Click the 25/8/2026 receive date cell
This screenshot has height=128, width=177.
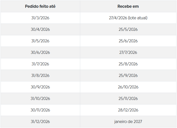(x=128, y=64)
